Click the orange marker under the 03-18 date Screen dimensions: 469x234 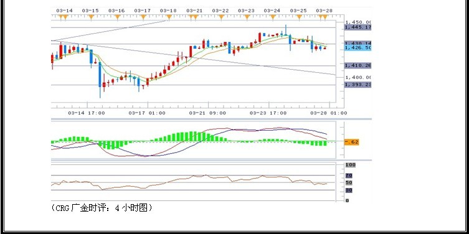click(169, 17)
